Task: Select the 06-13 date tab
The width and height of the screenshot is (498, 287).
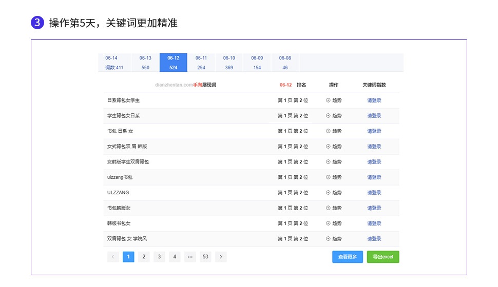Action: coord(145,63)
